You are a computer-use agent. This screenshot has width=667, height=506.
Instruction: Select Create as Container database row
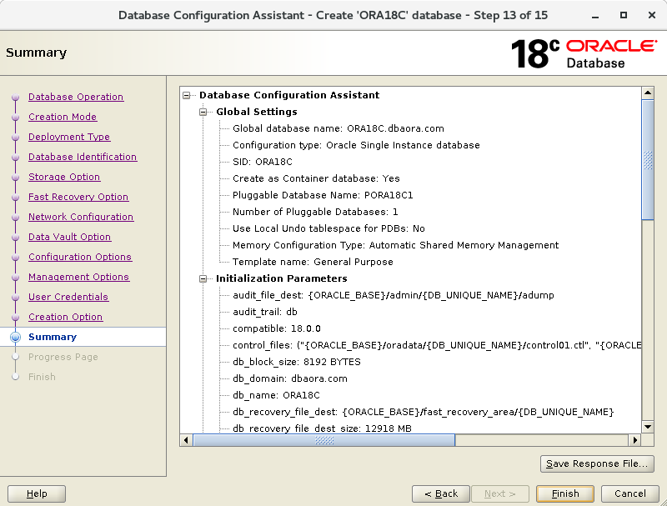click(x=316, y=178)
